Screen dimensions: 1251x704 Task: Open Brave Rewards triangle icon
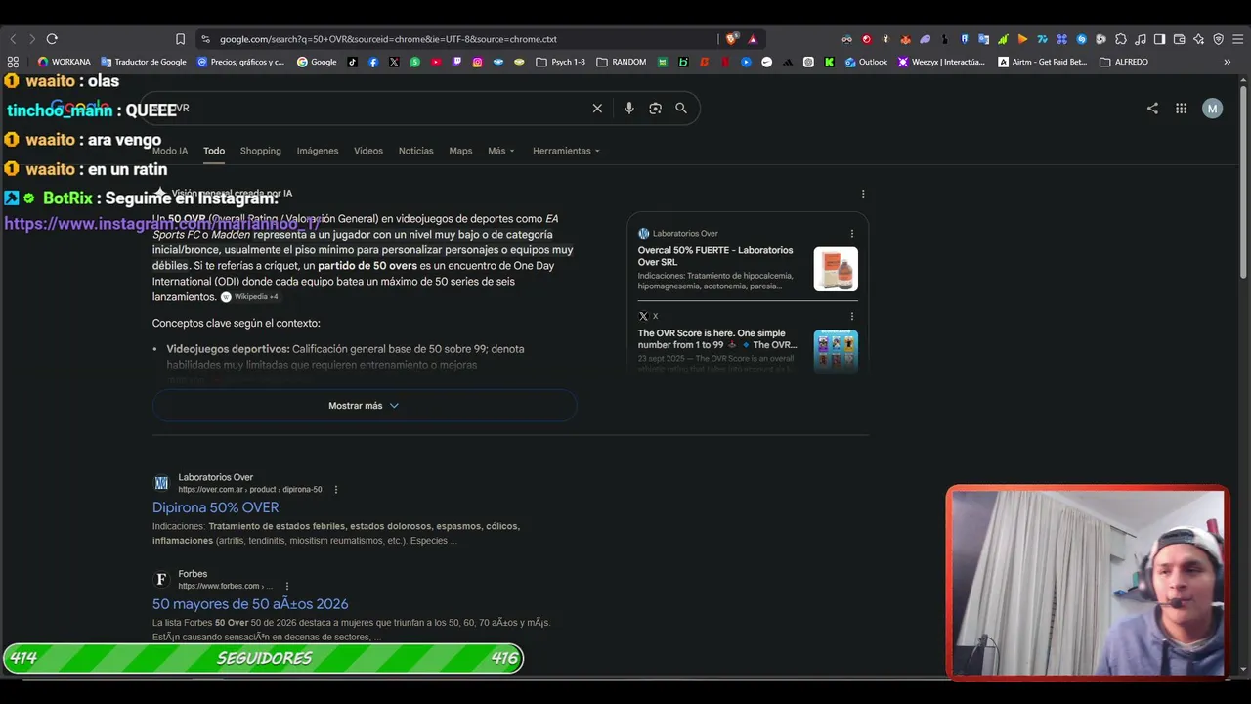(753, 39)
